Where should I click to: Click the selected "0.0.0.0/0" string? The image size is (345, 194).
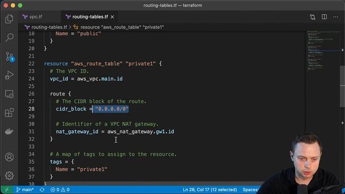click(x=112, y=109)
